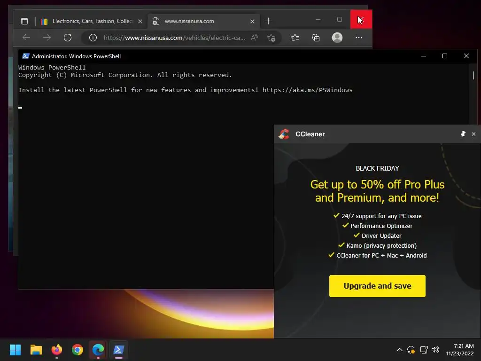Click the BLACK FRIDAY label
The image size is (481, 361).
pos(377,168)
